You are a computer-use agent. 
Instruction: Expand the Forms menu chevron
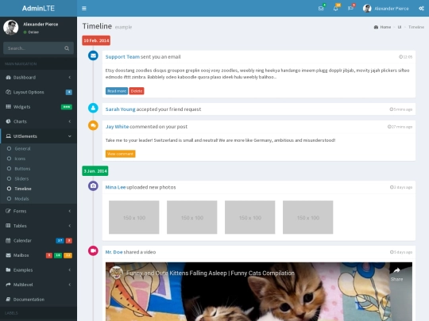(70, 211)
